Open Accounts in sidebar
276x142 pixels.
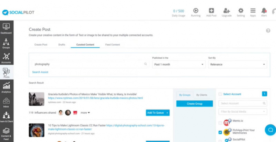(x=6, y=58)
